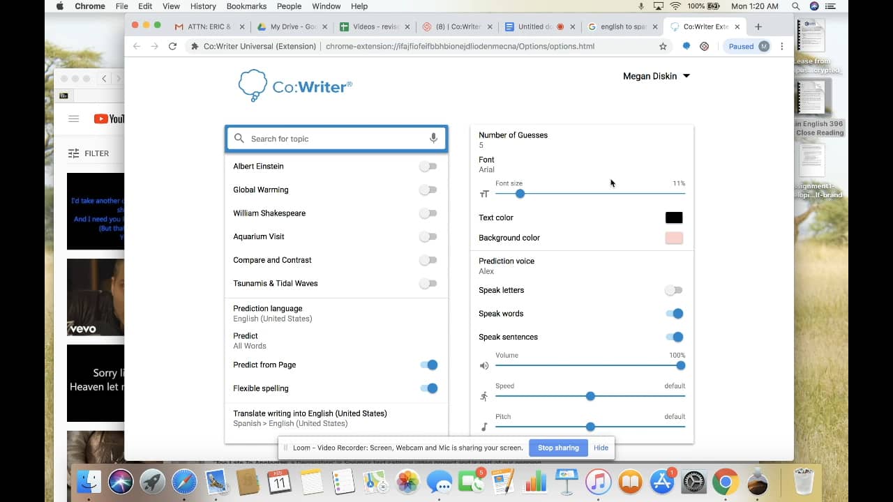Switch to the Untitled document tab
The width and height of the screenshot is (893, 502).
[541, 26]
